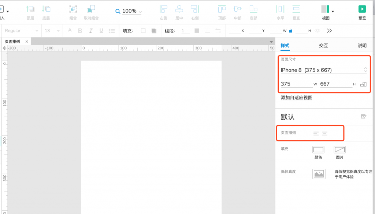Align left using 左侧 icon

coord(164,9)
